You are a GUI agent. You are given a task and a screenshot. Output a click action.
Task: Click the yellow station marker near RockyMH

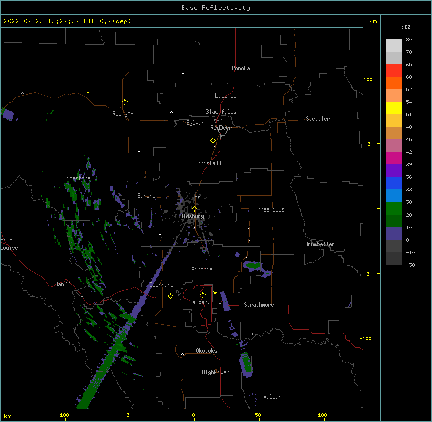pos(125,102)
